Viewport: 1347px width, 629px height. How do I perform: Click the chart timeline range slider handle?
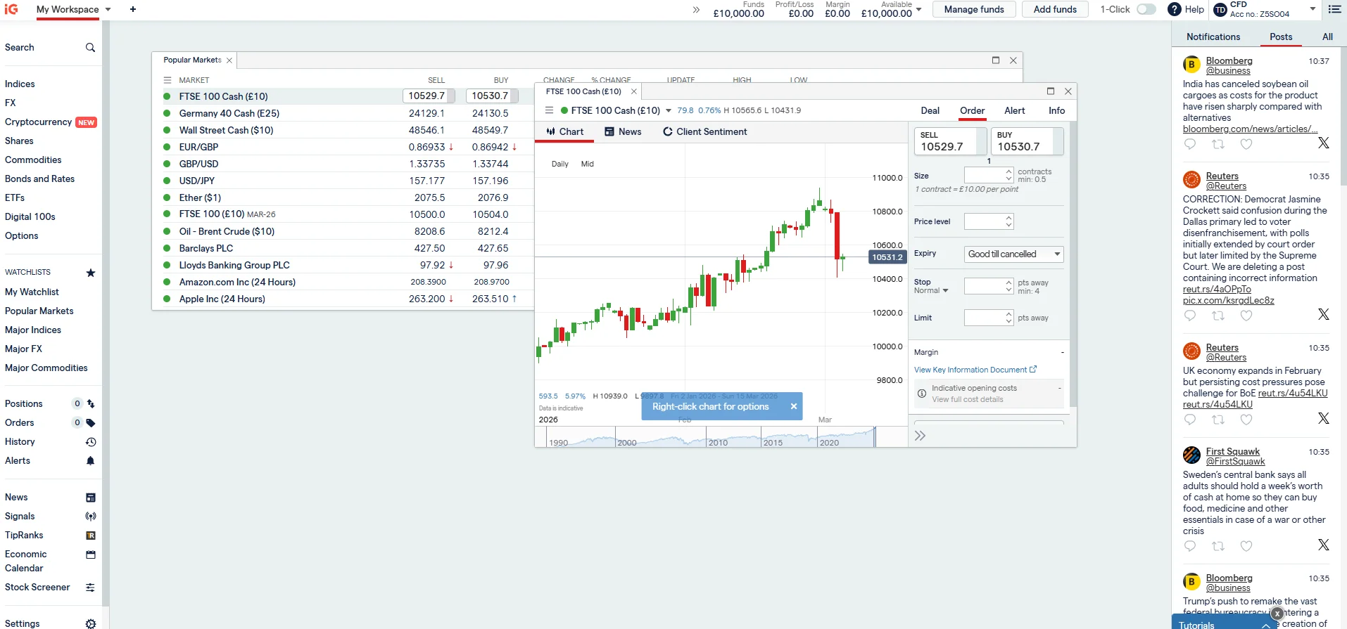click(875, 437)
